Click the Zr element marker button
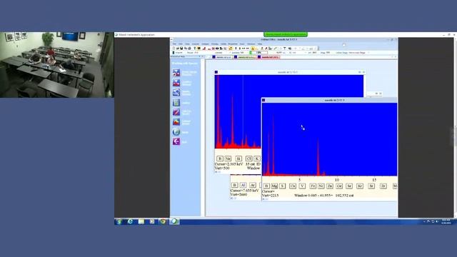The width and height of the screenshot is (457, 257). pyautogui.click(x=383, y=186)
